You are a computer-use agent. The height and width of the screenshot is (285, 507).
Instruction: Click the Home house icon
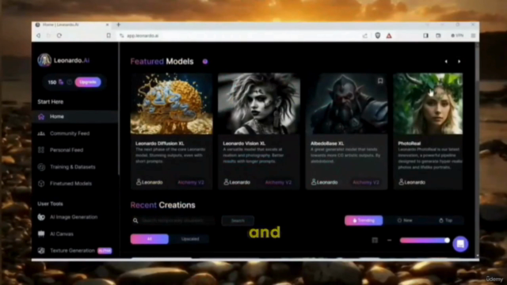pyautogui.click(x=41, y=116)
